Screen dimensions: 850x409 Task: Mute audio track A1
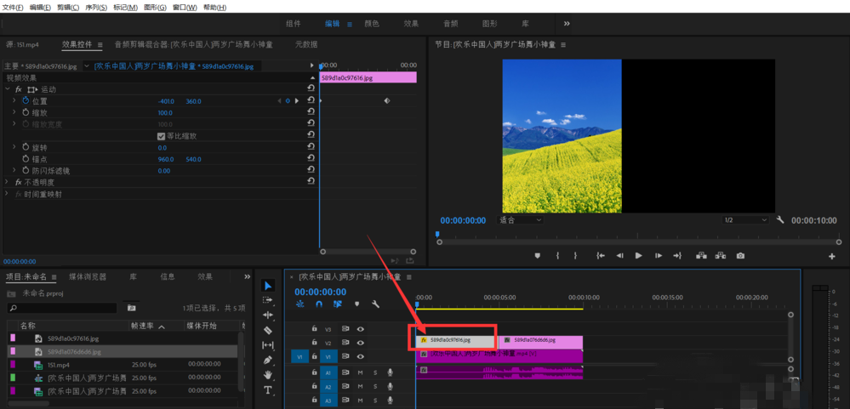pyautogui.click(x=360, y=372)
